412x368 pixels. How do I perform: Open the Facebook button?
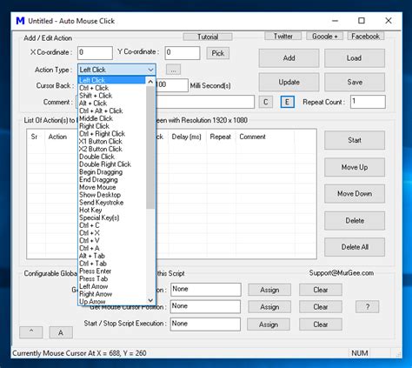365,37
